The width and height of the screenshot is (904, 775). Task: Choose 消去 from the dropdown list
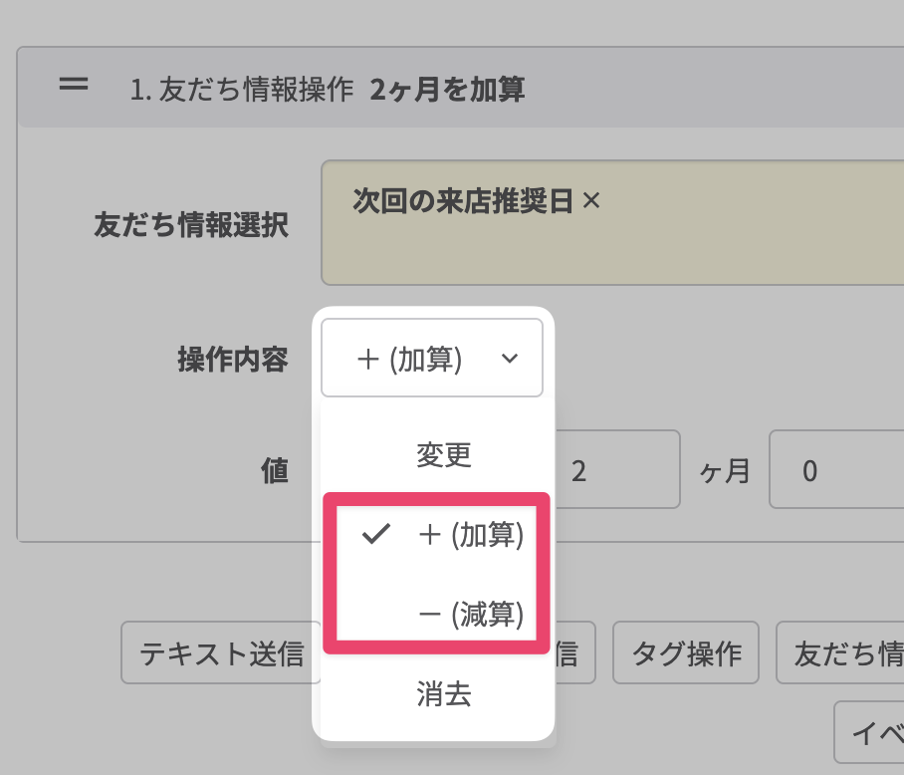click(443, 694)
